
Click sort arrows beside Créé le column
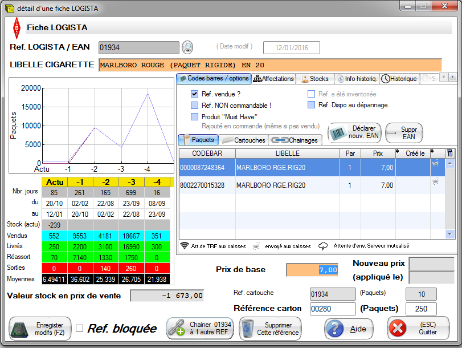point(432,152)
